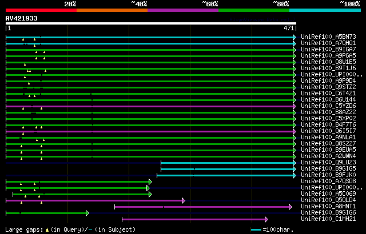
Task: Click the UniRef100_Q9STZ2 label
Action: point(328,87)
